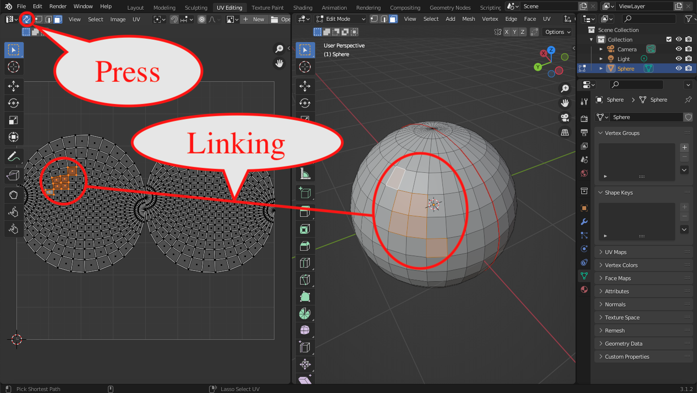Viewport: 697px width, 393px height.
Task: Enable edge select mode in 3D viewport
Action: (384, 19)
